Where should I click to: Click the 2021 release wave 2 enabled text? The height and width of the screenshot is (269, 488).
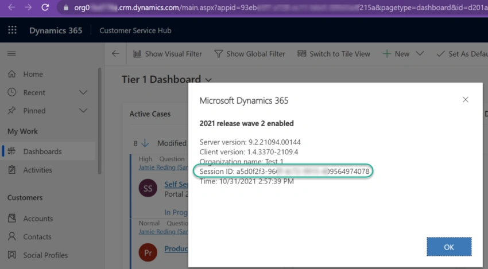(246, 123)
